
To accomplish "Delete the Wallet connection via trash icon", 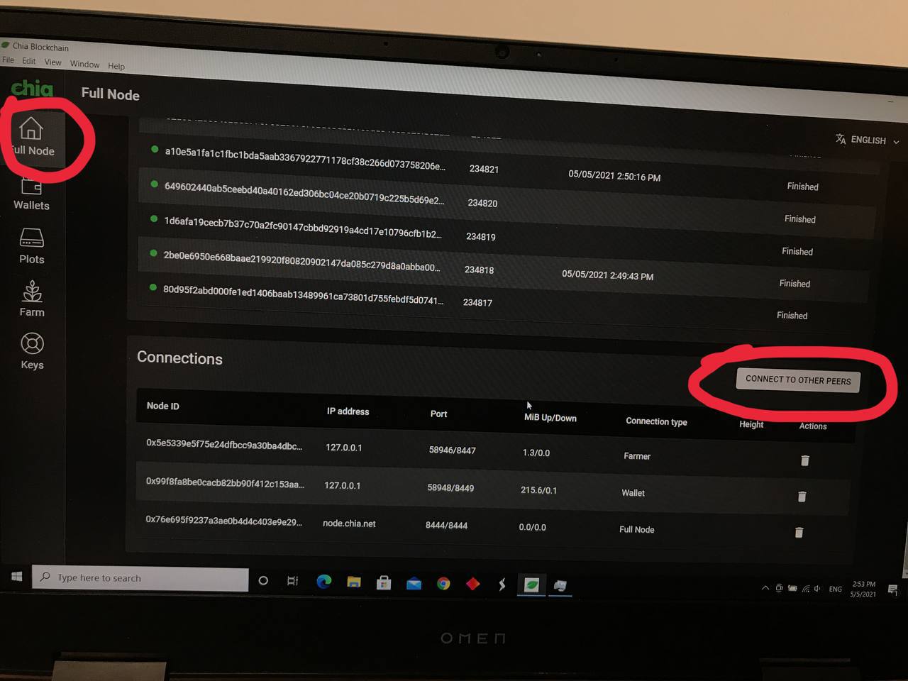I will coord(802,497).
